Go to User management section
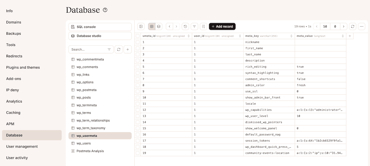Viewport: 370px width, 166px height. [22, 147]
